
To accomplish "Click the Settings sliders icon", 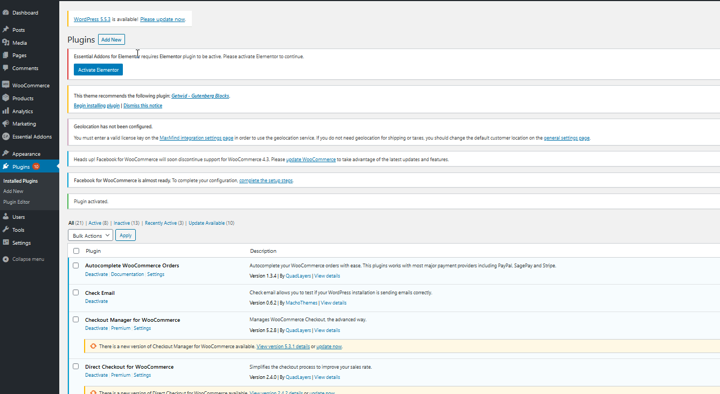I will click(x=6, y=243).
